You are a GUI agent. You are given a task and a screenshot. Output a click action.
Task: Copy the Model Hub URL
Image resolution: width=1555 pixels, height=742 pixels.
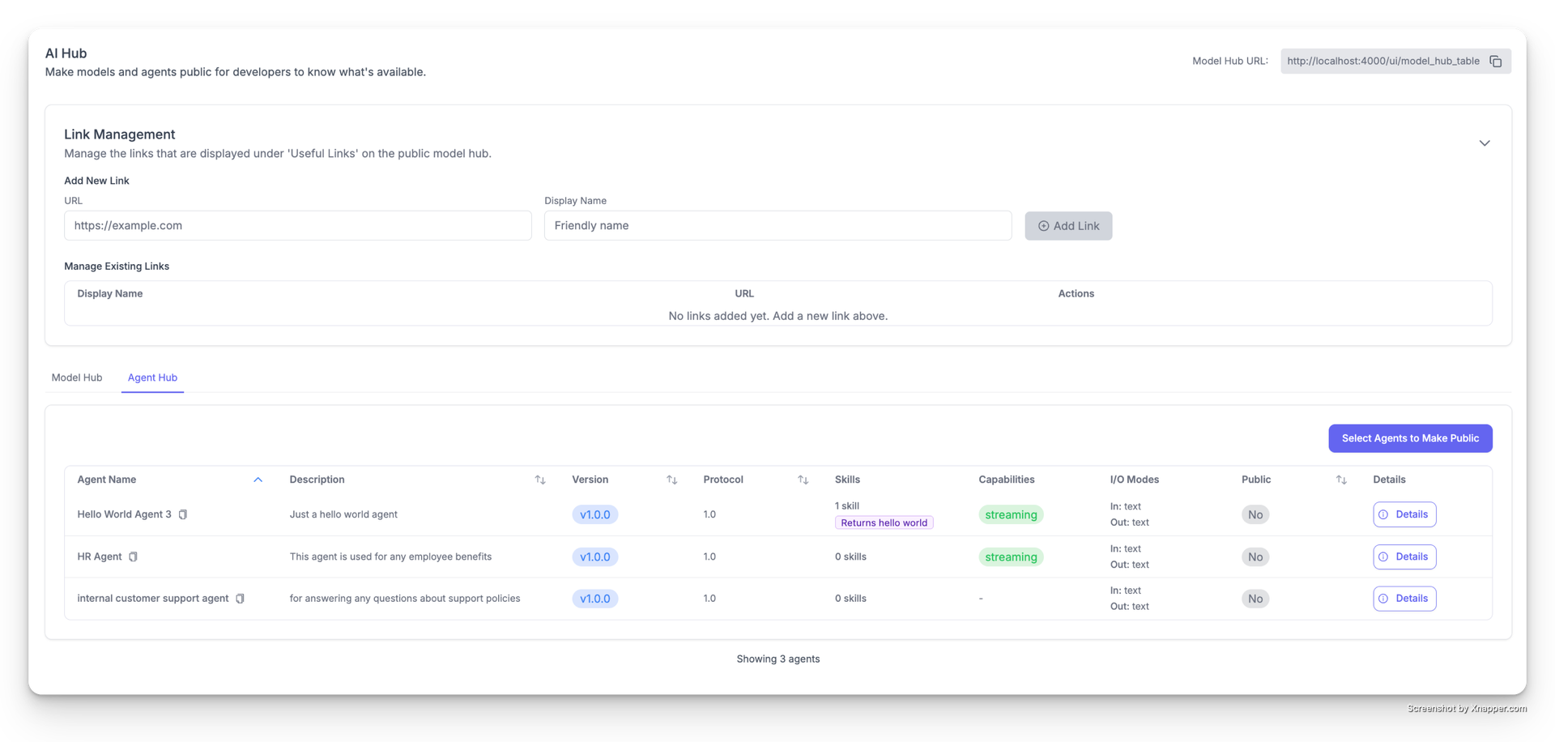click(1495, 62)
